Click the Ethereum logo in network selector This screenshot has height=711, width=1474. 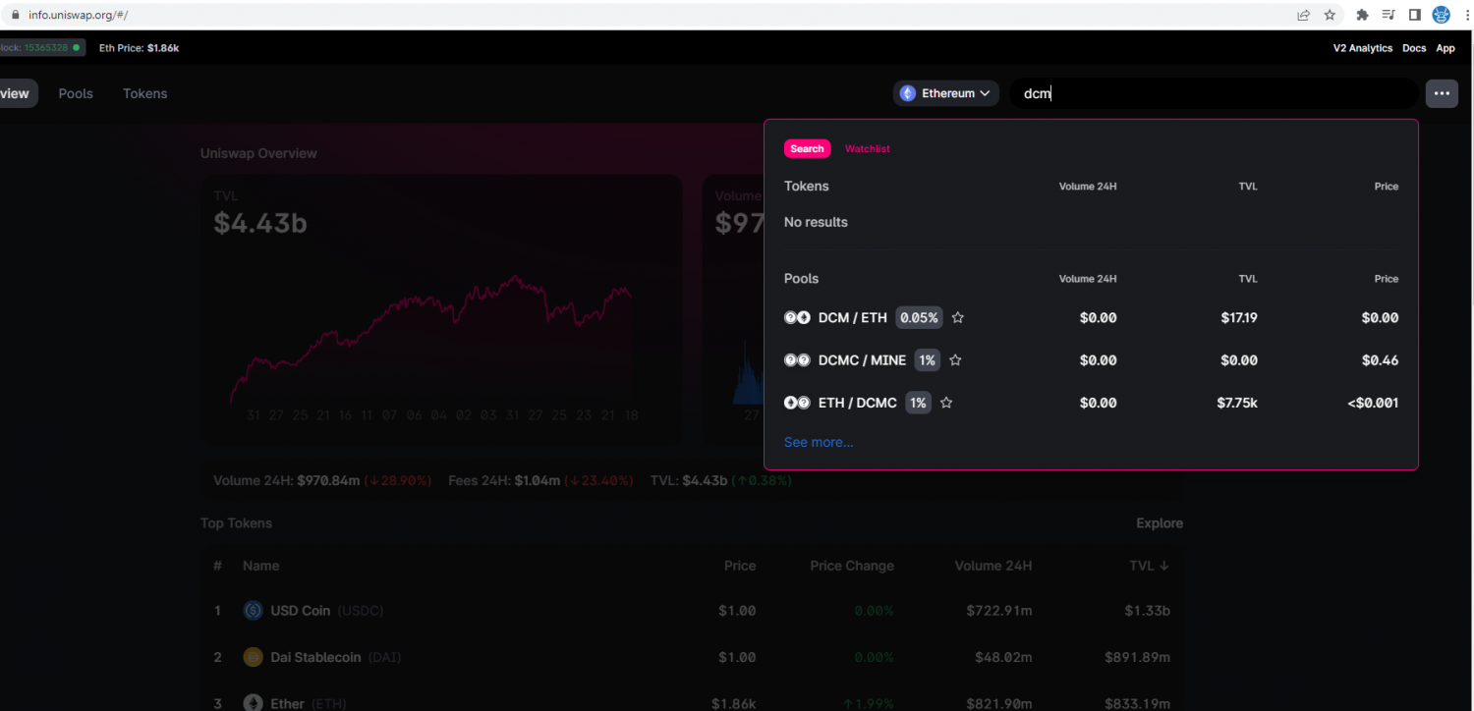(x=908, y=93)
